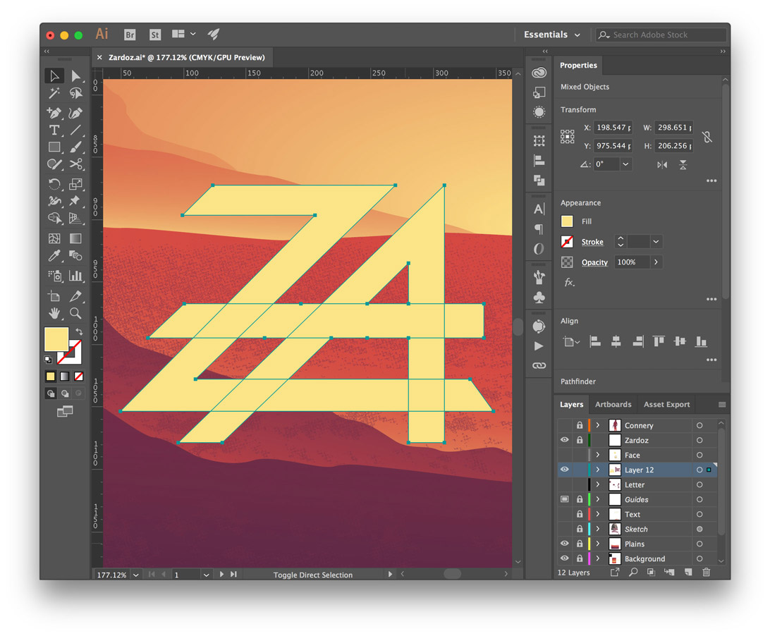Screen dimensions: 770x636
Task: Flip horizontally in Transform section
Action: click(662, 164)
